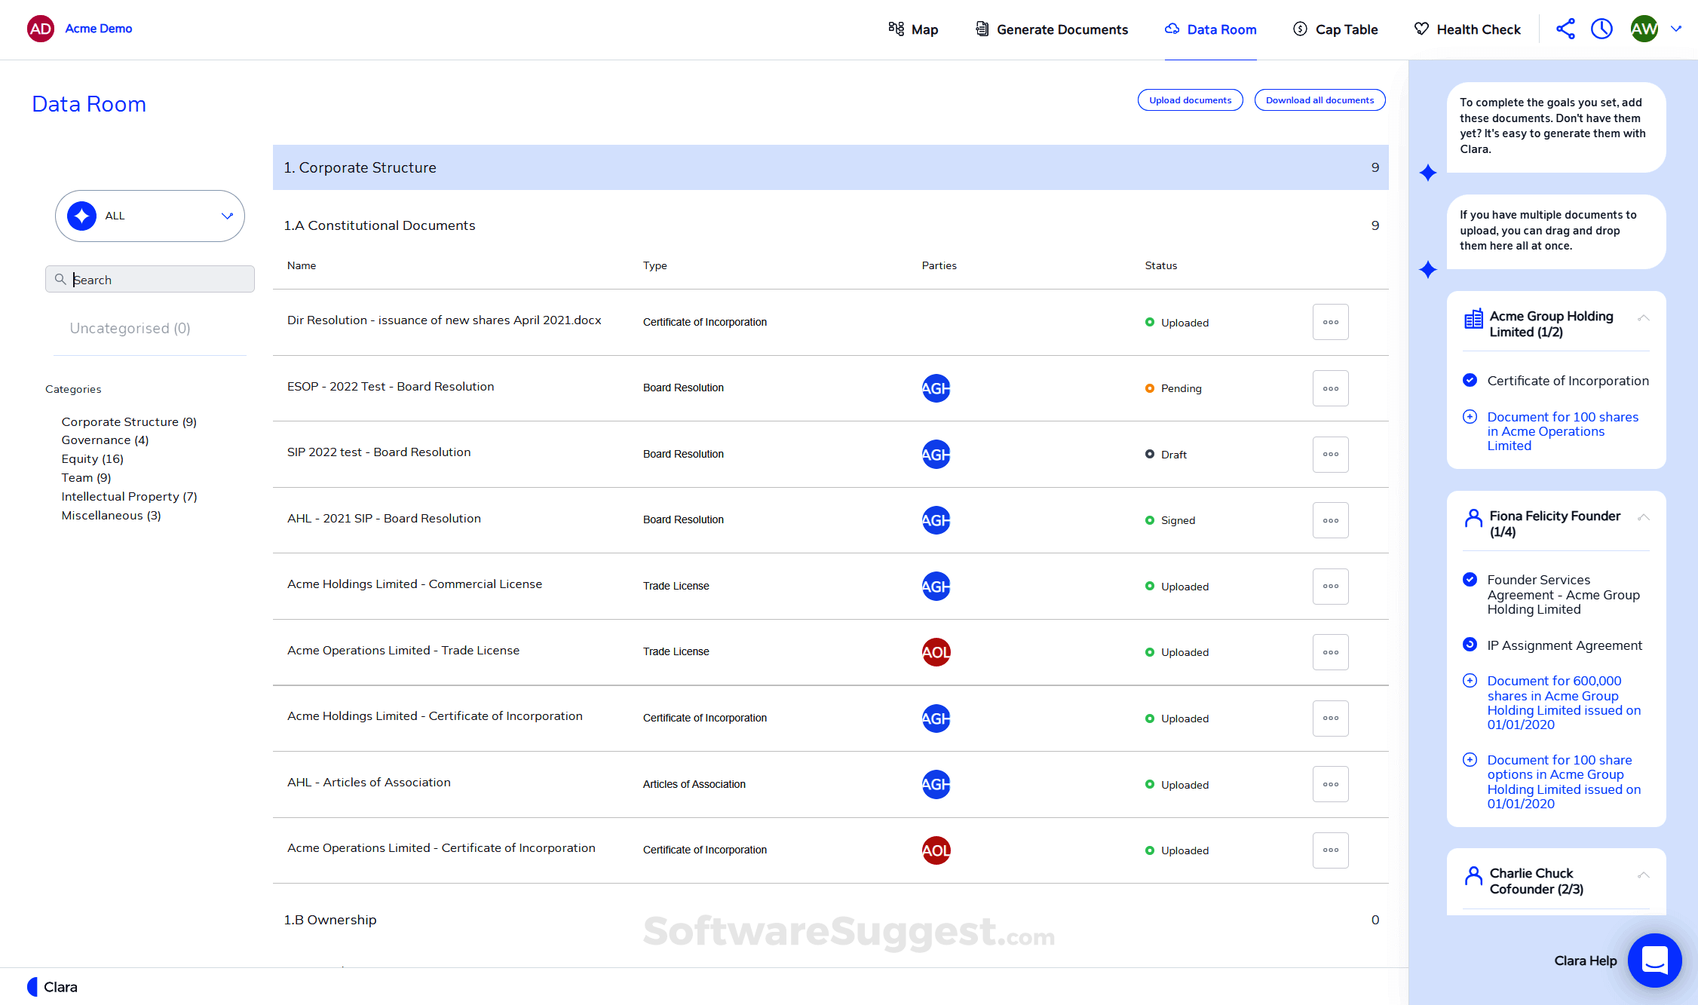Click inside the Search field
Viewport: 1698px width, 1005px height.
[x=149, y=279]
